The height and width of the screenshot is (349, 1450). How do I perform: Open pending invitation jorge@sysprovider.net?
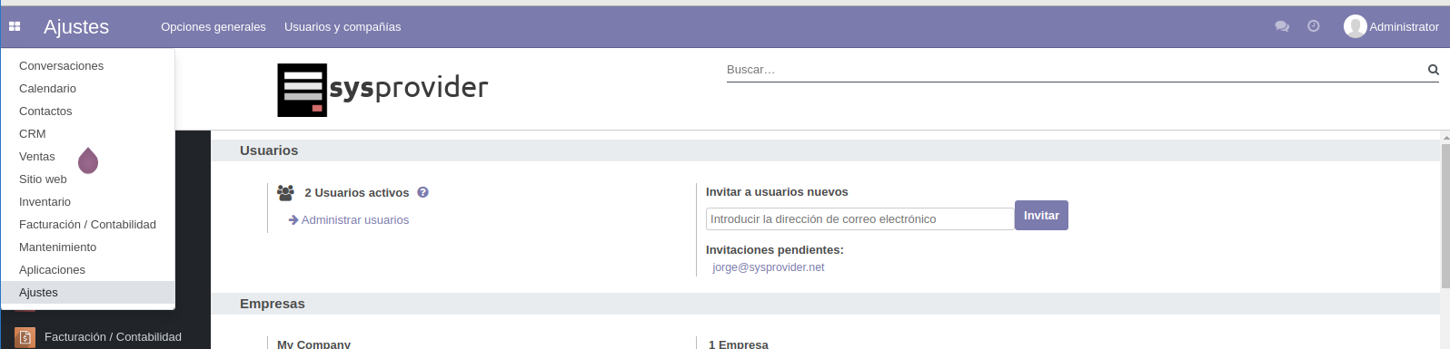click(x=769, y=267)
